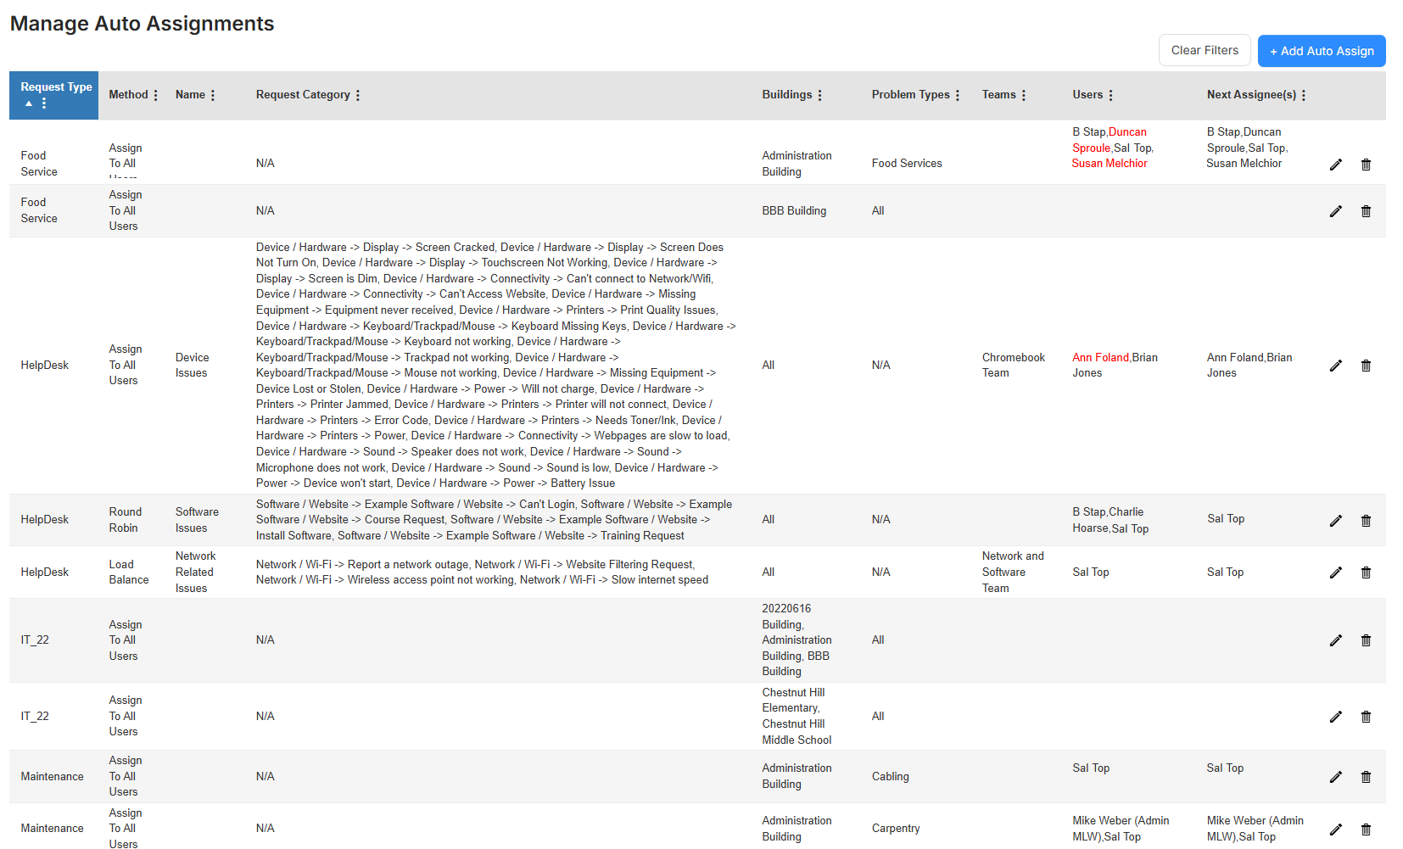
Task: Delete the IT_22 Chestnut Hill assignment
Action: point(1366,716)
